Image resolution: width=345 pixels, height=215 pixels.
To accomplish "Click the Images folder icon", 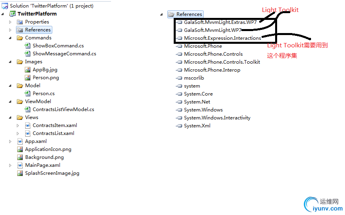I will 20,62.
